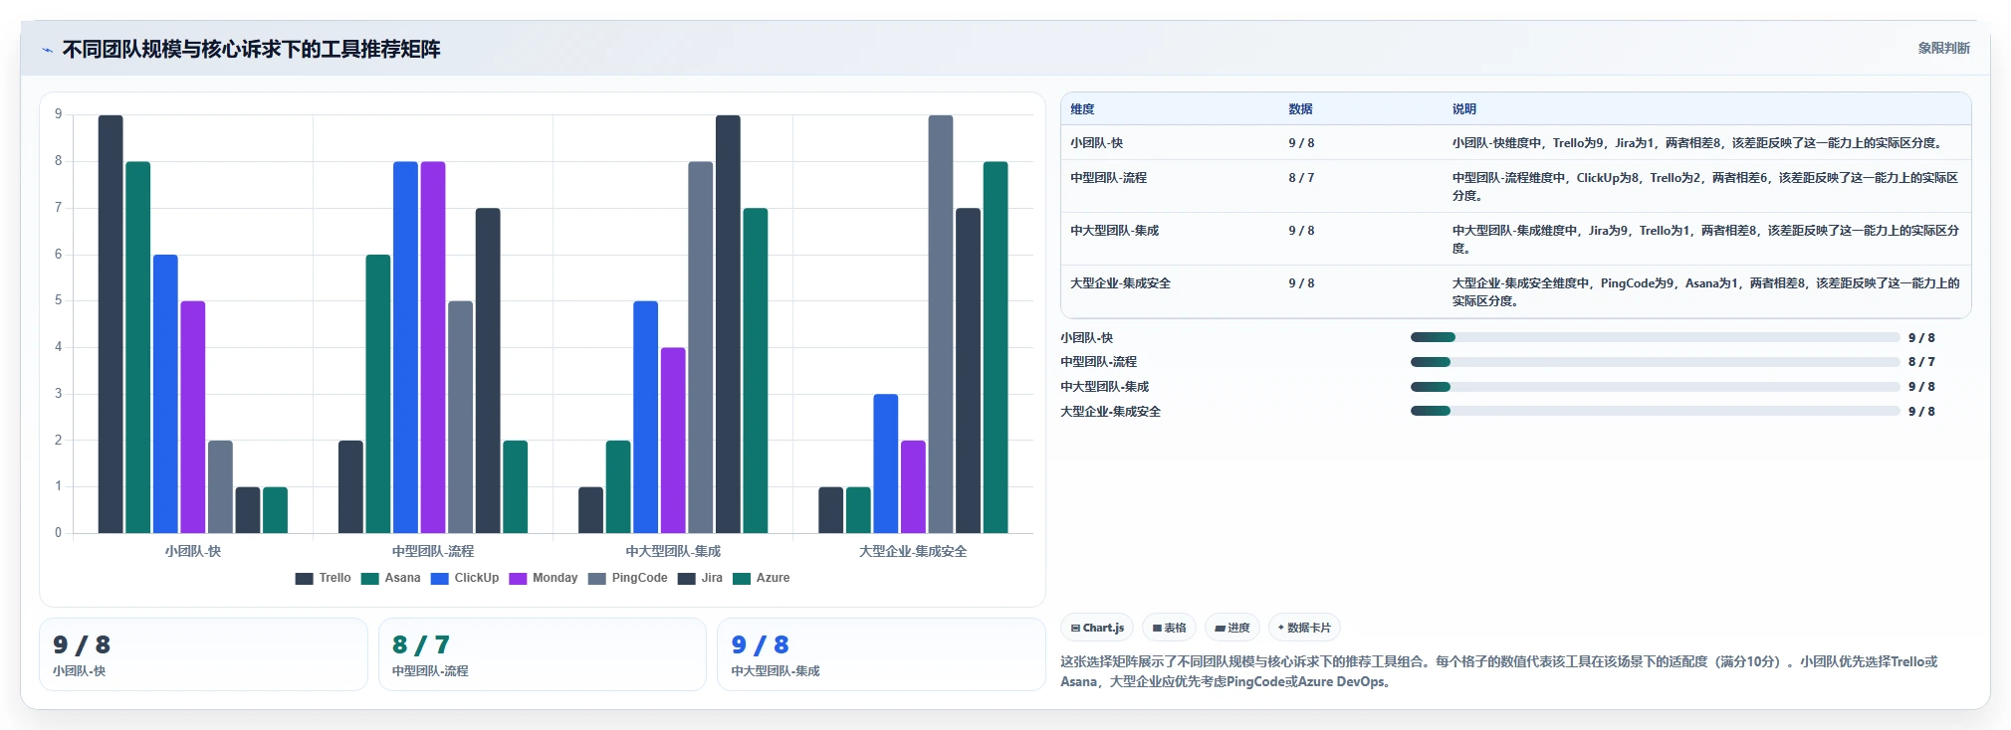Screen dimensions: 2011x730
Task: Select the 进度 chip
Action: [1232, 628]
